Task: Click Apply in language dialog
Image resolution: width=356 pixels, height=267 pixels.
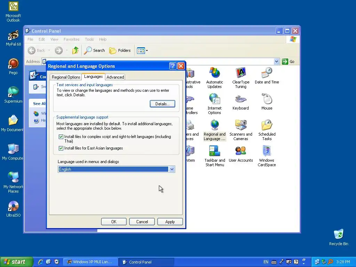Action: tap(170, 221)
